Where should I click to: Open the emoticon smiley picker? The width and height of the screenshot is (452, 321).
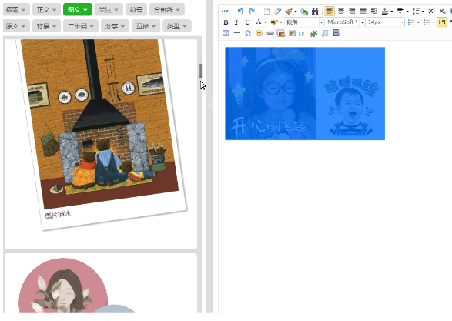[259, 33]
